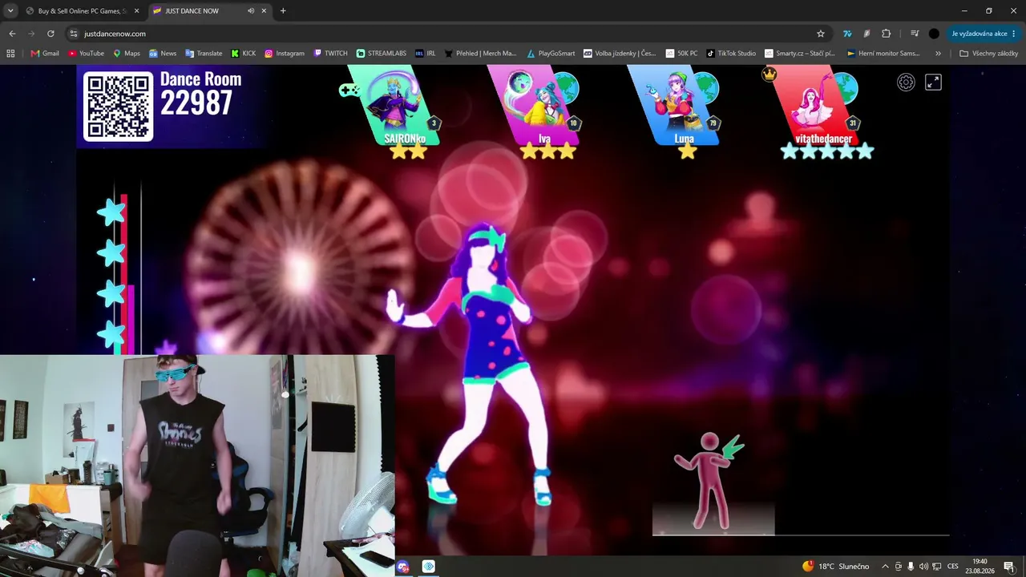Open the network status tray icon
1026x577 pixels.
point(936,567)
